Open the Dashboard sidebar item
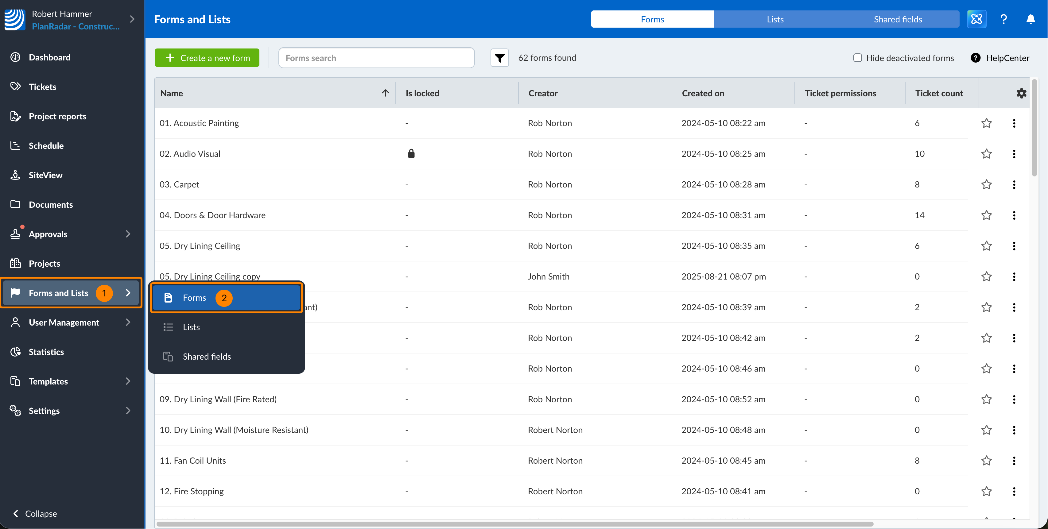Image resolution: width=1048 pixels, height=529 pixels. click(49, 57)
